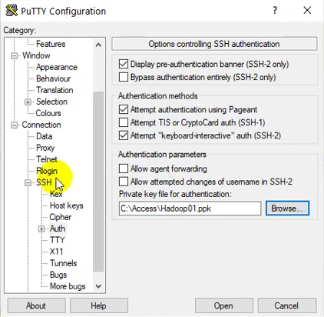Check Allow agent forwarding
The width and height of the screenshot is (324, 317).
tap(124, 169)
